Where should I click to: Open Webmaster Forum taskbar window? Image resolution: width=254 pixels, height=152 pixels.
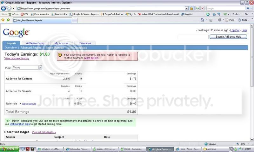click(77, 149)
